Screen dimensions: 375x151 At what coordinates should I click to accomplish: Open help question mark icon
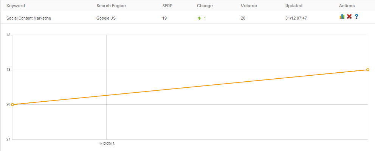point(356,17)
